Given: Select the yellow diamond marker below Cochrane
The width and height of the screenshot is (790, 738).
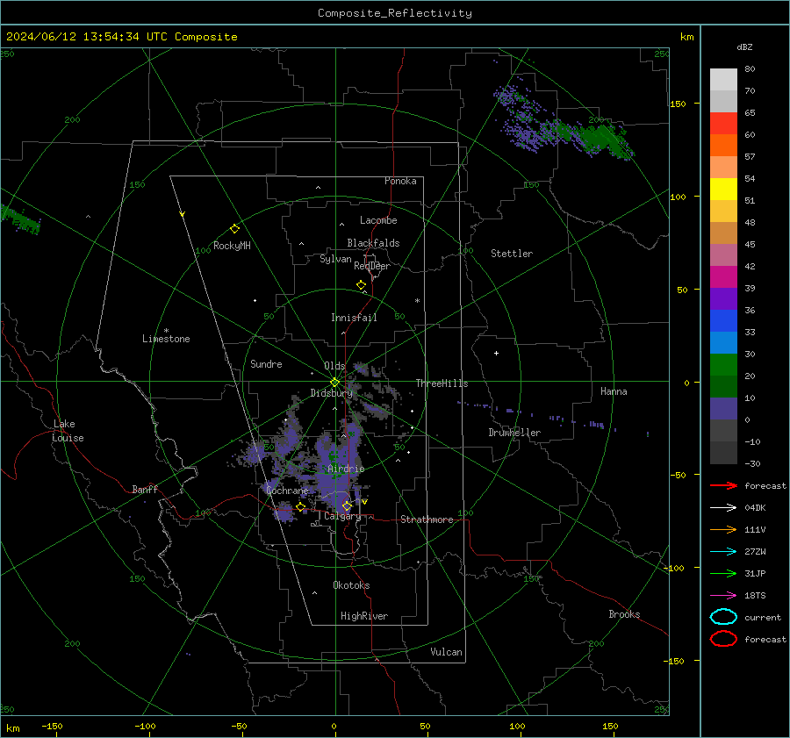Looking at the screenshot, I should (x=300, y=507).
